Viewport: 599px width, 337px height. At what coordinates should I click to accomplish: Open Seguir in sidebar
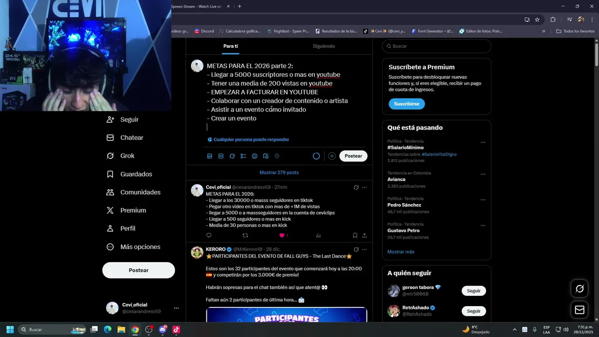coord(123,119)
